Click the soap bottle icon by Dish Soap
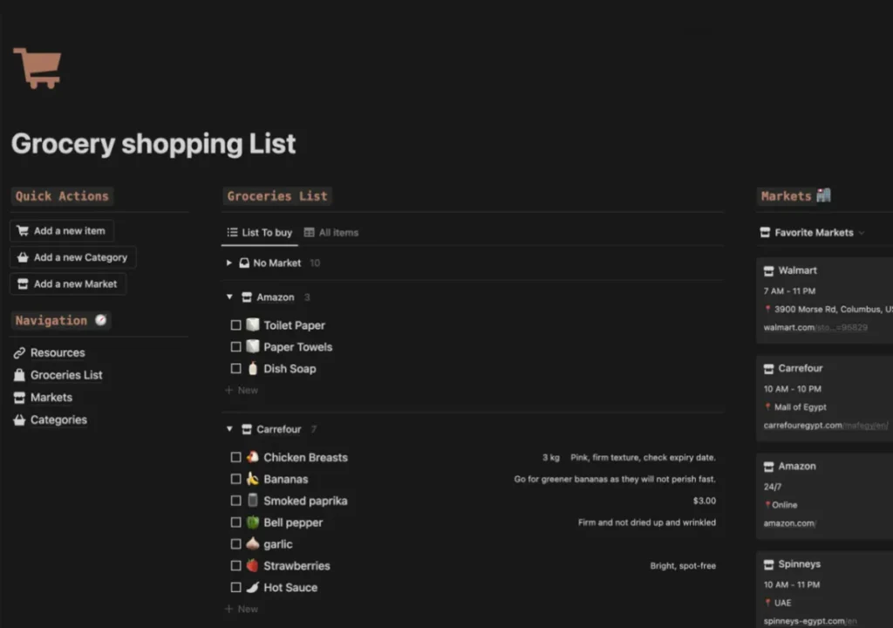The height and width of the screenshot is (628, 893). (x=253, y=369)
